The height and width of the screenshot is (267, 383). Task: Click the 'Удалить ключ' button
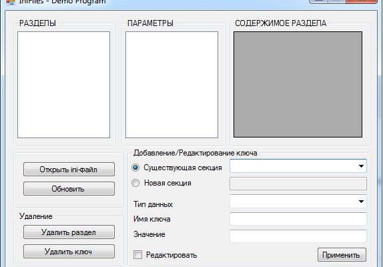(69, 251)
